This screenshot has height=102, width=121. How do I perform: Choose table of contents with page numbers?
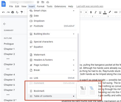click(83, 90)
